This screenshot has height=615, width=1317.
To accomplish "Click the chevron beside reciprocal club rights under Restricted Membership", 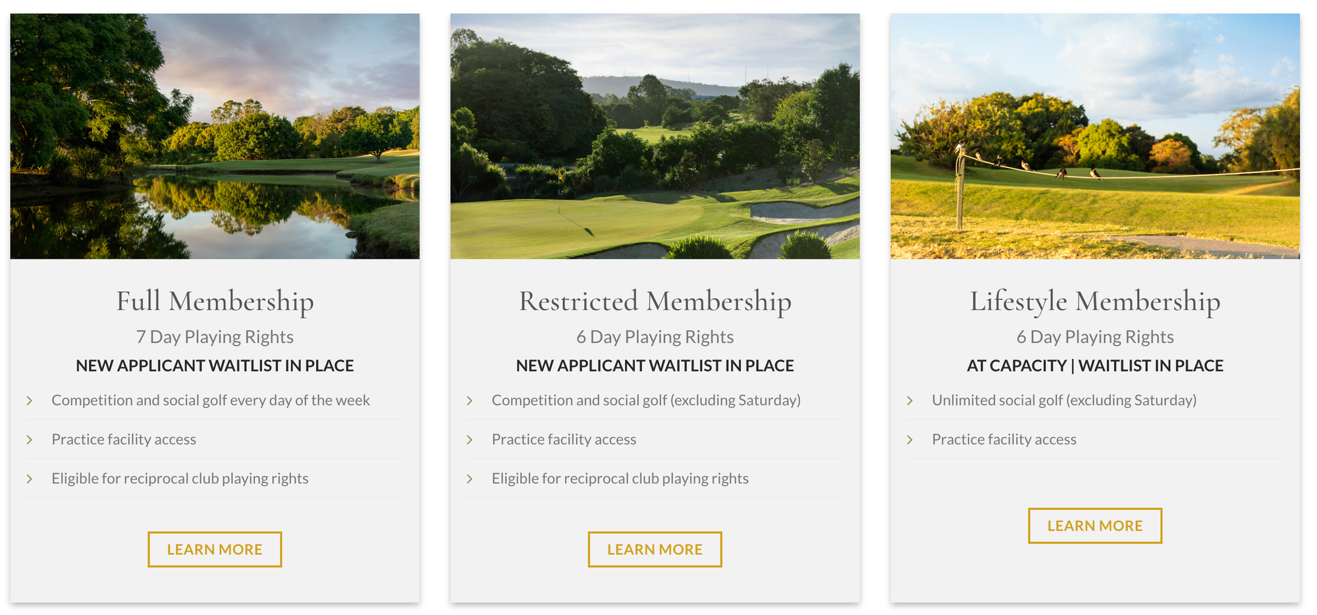I will pos(470,479).
